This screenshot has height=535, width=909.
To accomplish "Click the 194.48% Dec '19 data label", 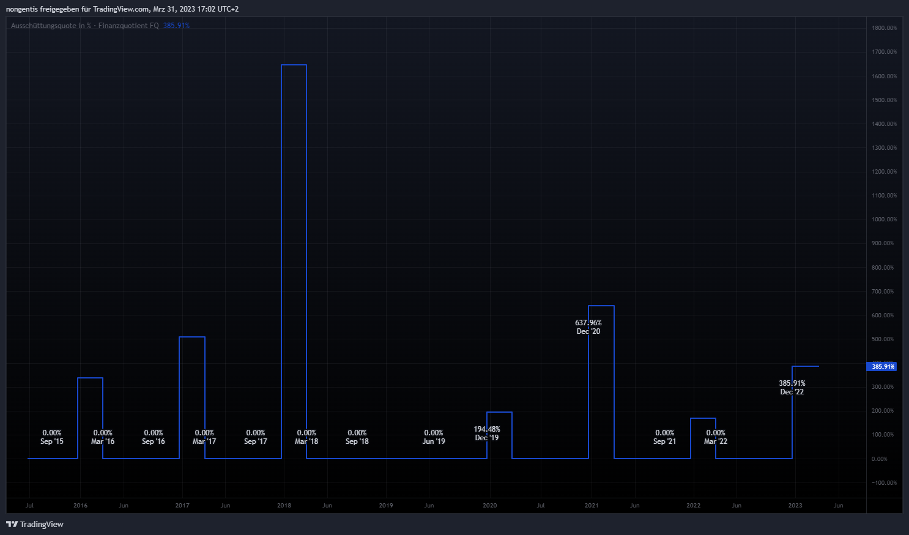I will point(487,434).
